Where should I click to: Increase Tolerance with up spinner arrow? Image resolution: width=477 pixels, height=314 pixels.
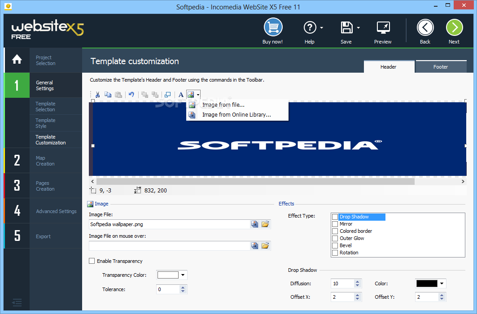tap(183, 287)
